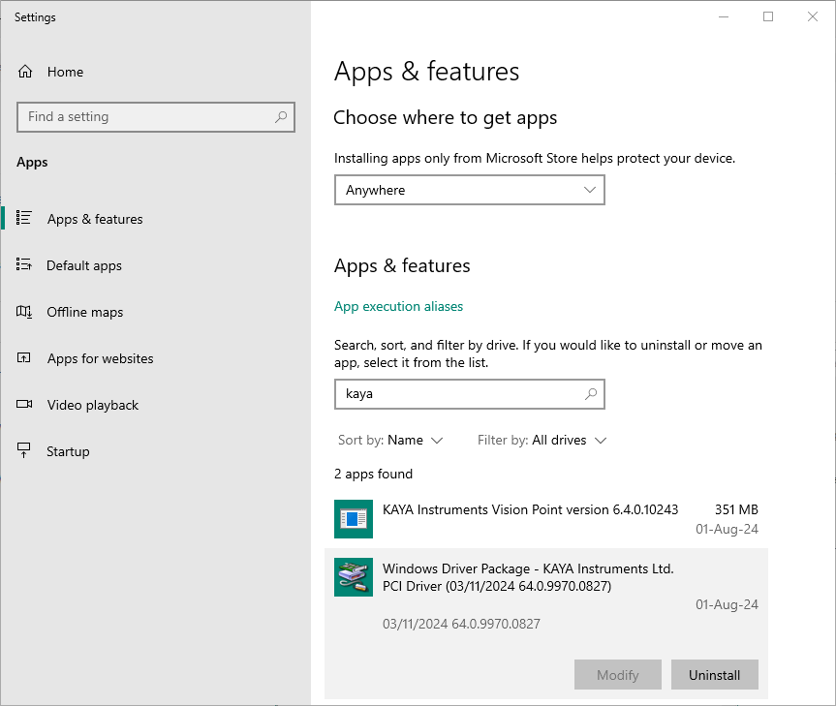Image resolution: width=836 pixels, height=706 pixels.
Task: Open the Anywhere app source dropdown
Action: 469,190
